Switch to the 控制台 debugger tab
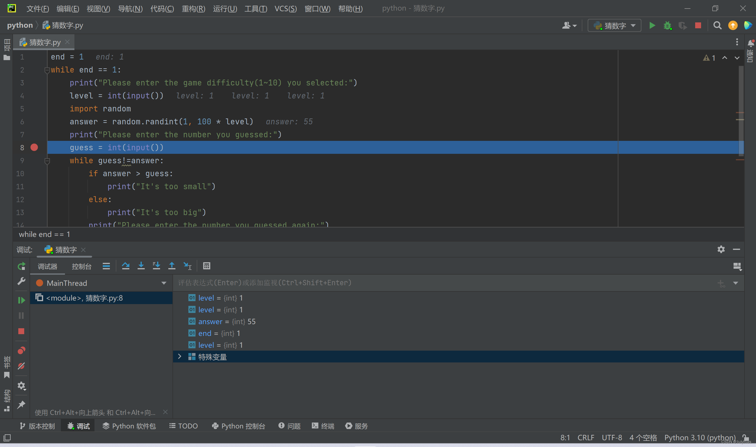The image size is (756, 447). [82, 267]
